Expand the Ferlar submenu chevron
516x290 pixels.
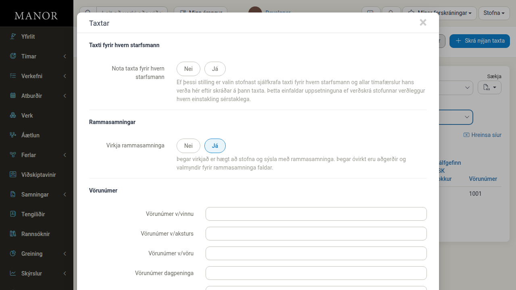click(65, 155)
